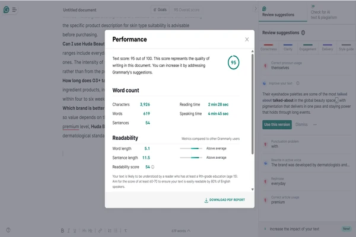The width and height of the screenshot is (356, 237).
Task: Open the help question mark icon
Action: [x=8, y=230]
